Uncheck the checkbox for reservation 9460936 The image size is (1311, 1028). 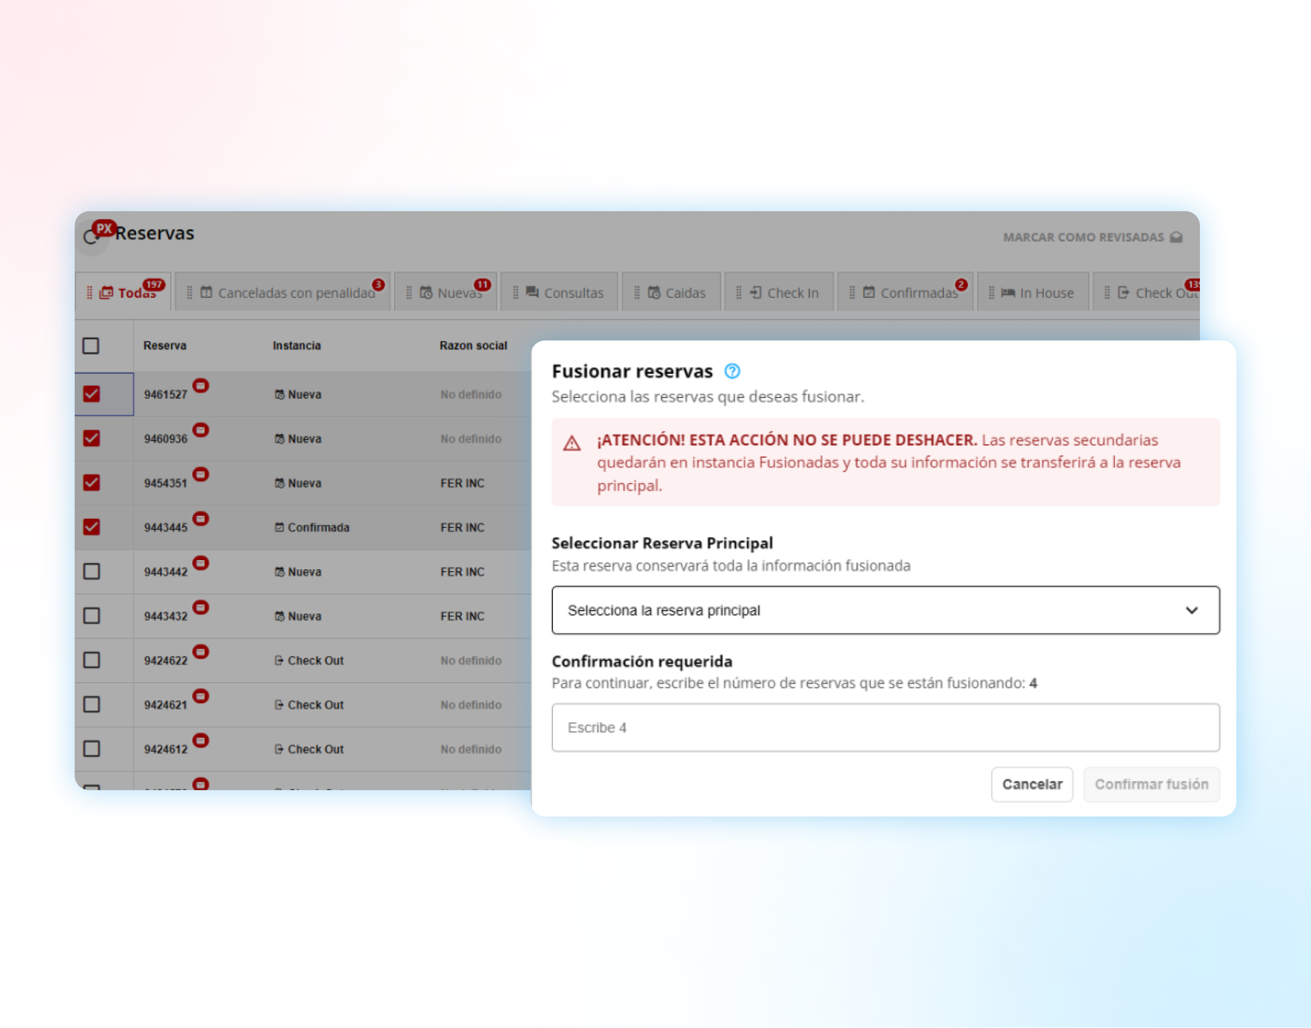(92, 438)
